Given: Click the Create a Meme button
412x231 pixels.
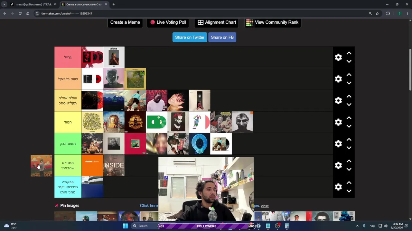Looking at the screenshot, I should pyautogui.click(x=125, y=22).
